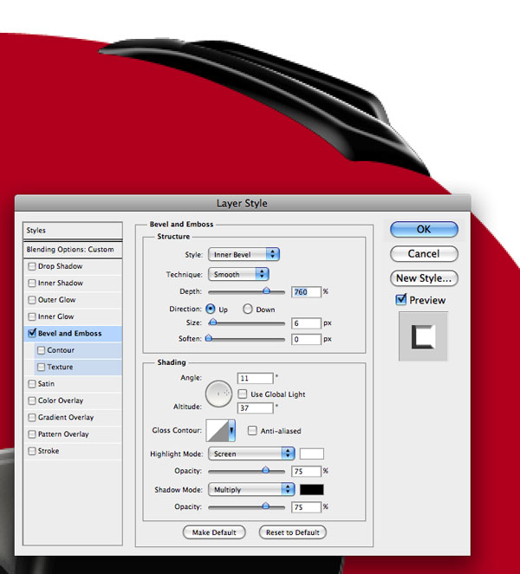Click the Make Default button
Screen dimensions: 520x574
[x=214, y=532]
